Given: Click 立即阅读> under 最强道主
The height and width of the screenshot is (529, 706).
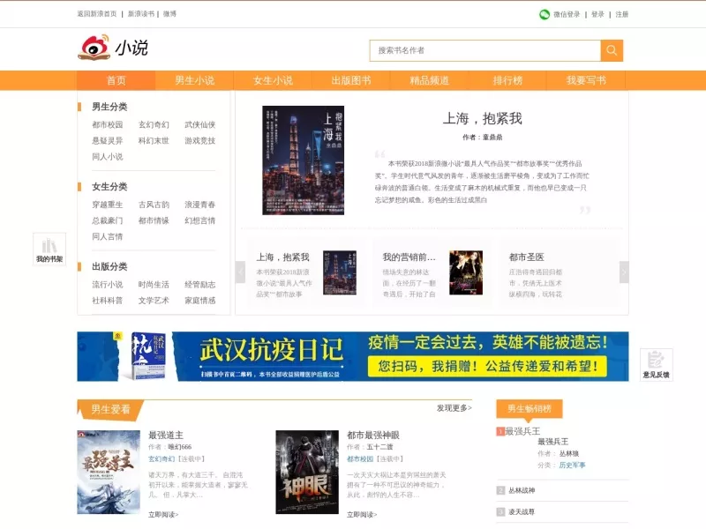Looking at the screenshot, I should click(163, 514).
